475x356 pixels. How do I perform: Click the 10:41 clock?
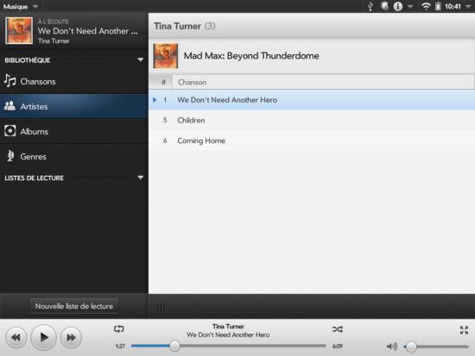(453, 7)
